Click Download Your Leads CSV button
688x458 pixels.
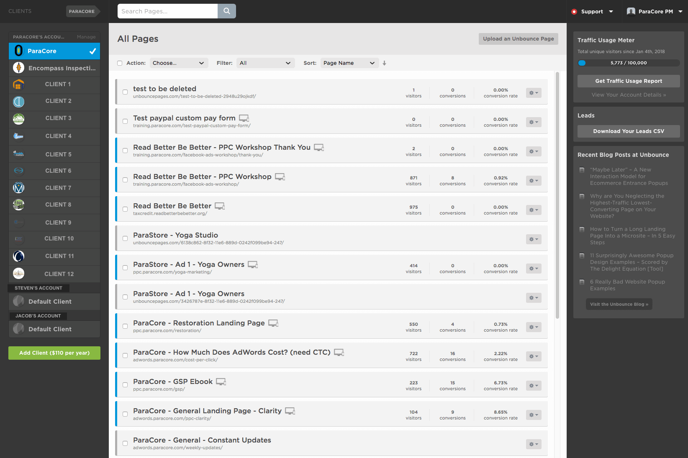[629, 131]
